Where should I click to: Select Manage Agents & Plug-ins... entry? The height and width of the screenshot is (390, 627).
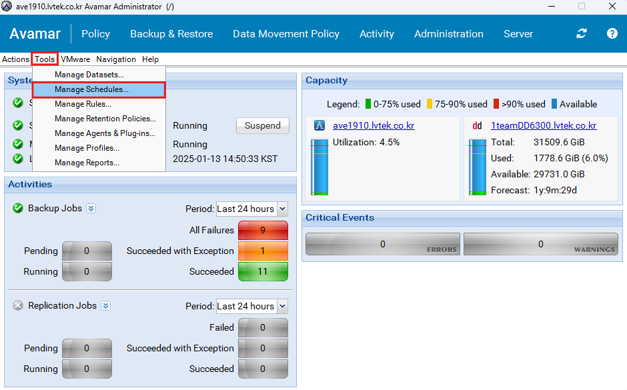[x=99, y=133]
